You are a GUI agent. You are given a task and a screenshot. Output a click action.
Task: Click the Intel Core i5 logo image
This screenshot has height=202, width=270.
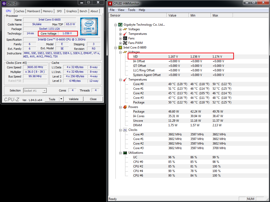point(89,26)
